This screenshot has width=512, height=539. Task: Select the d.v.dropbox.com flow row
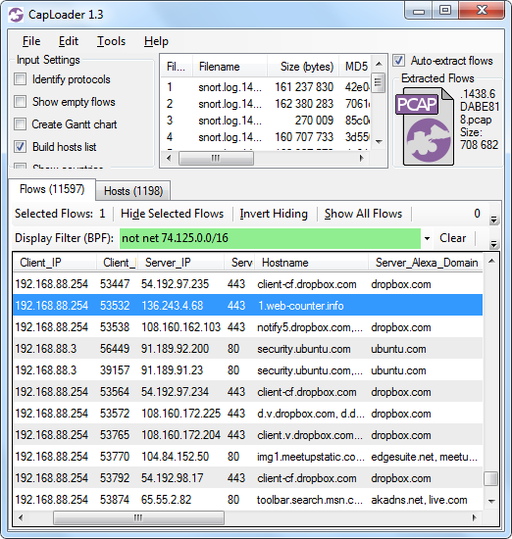248,414
